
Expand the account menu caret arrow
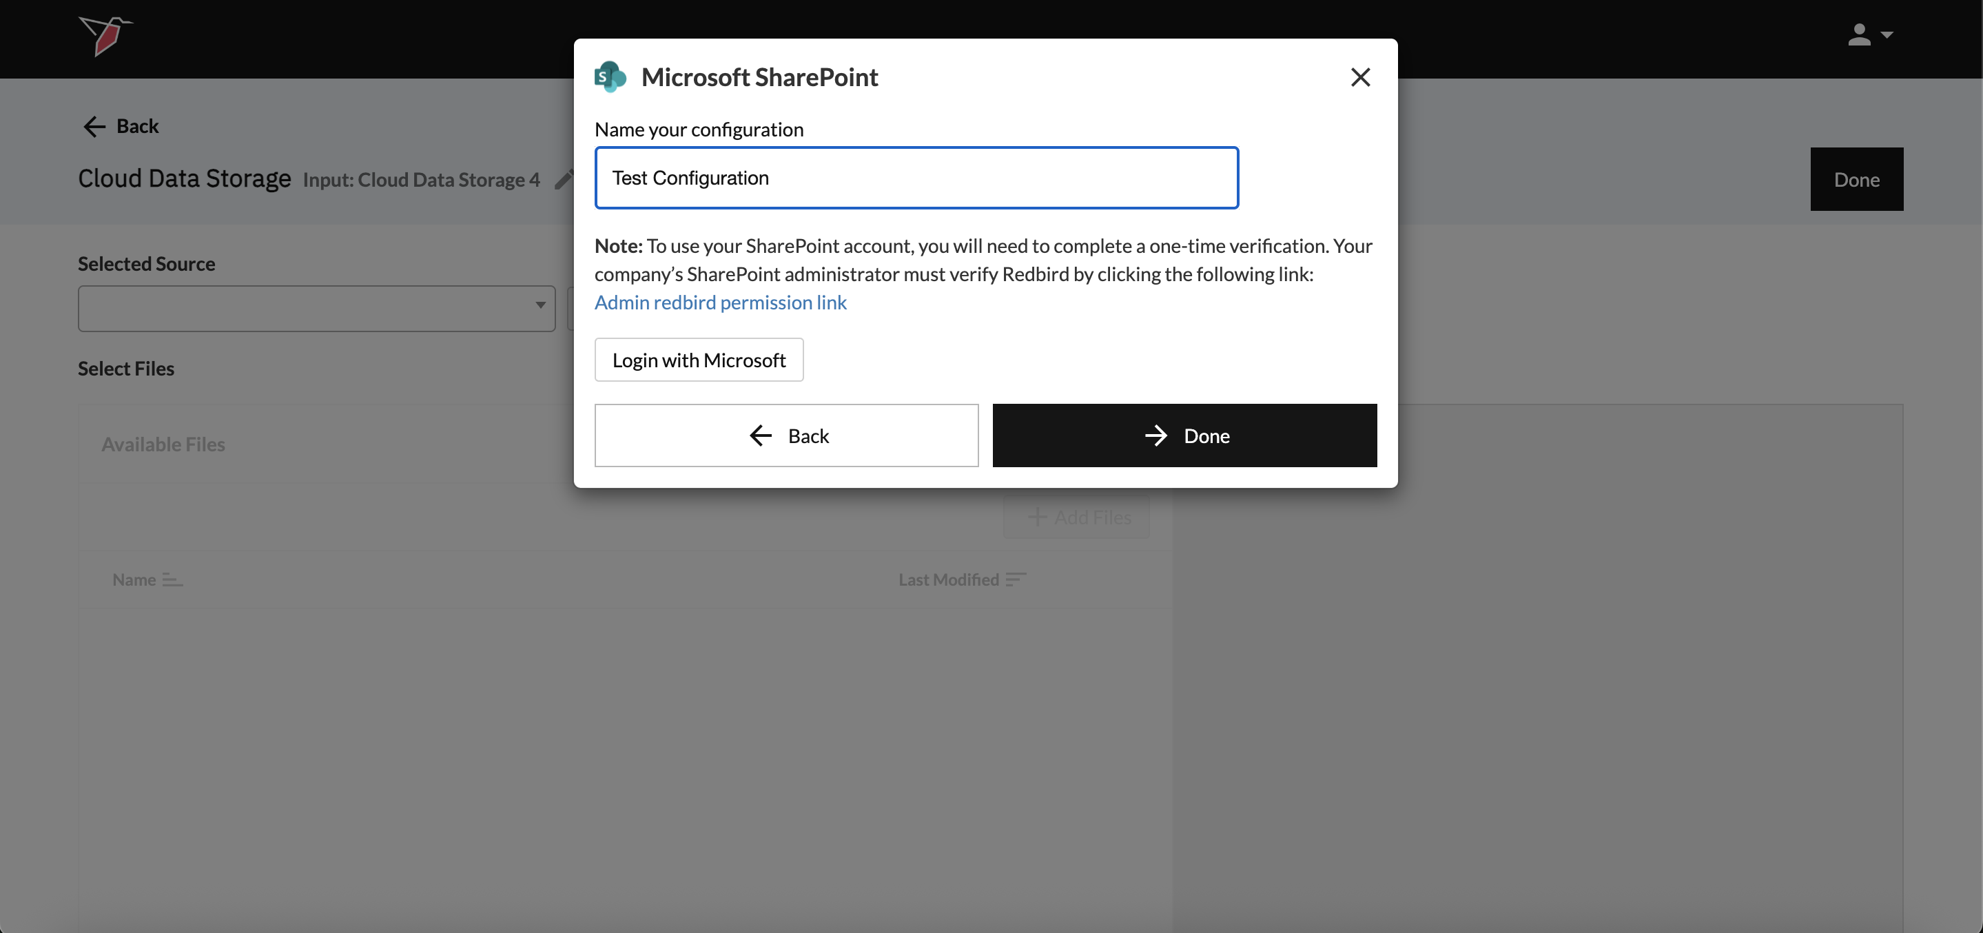coord(1887,35)
